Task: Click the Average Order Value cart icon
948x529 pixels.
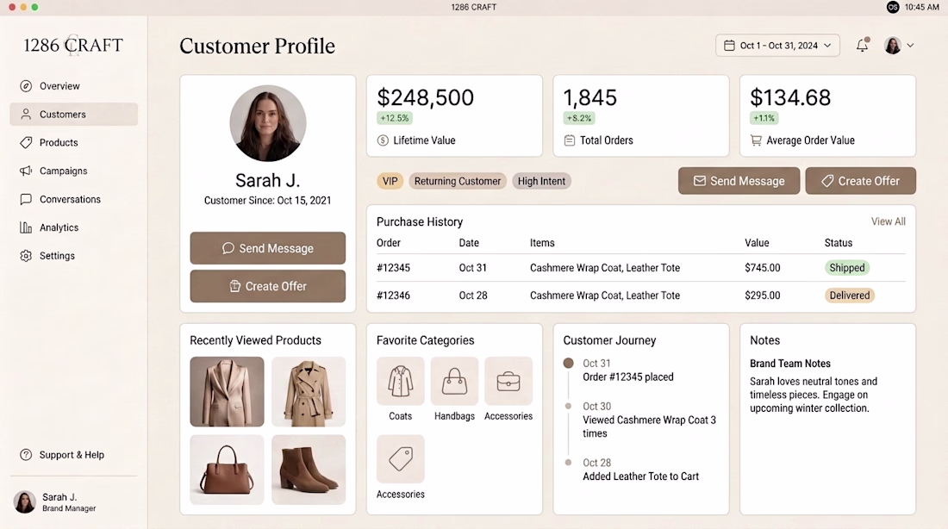Action: coord(756,140)
